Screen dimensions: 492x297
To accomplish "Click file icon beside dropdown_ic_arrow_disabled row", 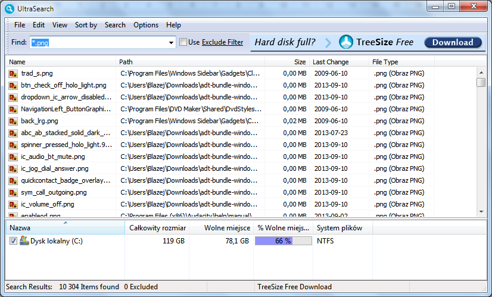I will (13, 98).
